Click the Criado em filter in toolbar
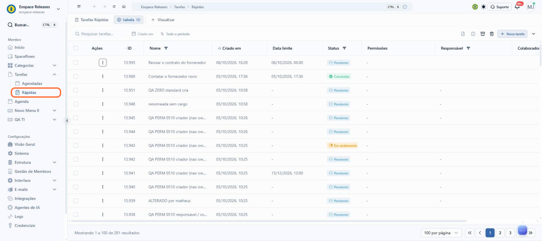Image resolution: width=542 pixels, height=241 pixels. 142,34
